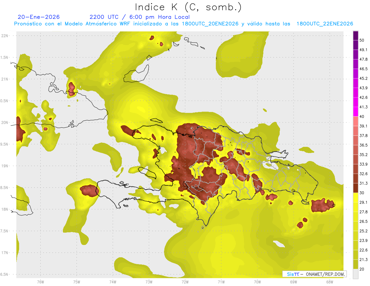Click colorbar value "21.3"
The image size is (370, 286).
tap(364, 259)
